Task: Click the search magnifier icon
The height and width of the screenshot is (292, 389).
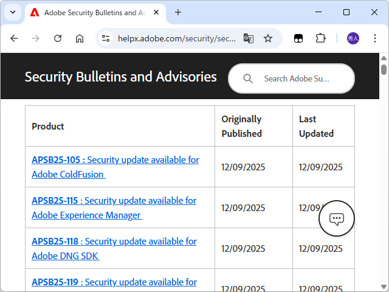Action: (247, 78)
